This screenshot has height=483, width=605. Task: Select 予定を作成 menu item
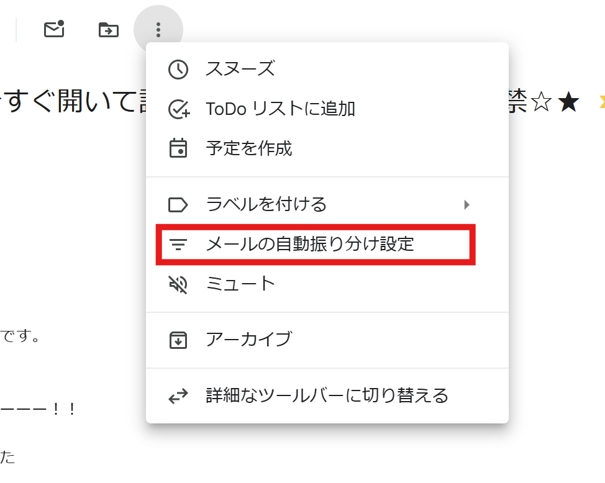tap(249, 149)
